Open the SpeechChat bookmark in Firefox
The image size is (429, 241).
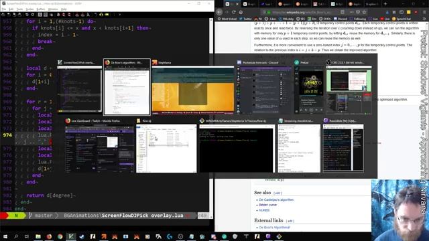point(402,19)
